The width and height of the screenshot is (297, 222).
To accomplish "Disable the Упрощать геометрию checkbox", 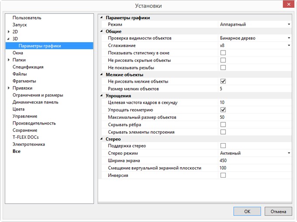I will pos(223,110).
